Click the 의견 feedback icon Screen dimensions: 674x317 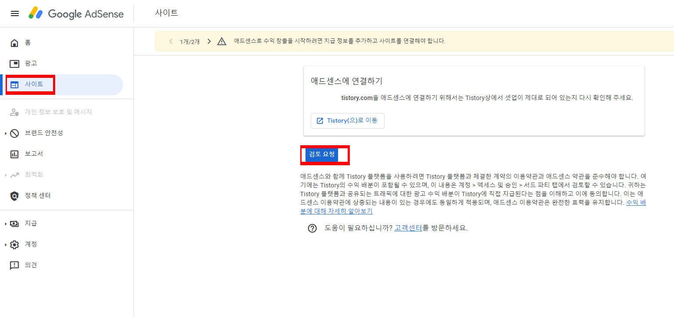tap(14, 265)
